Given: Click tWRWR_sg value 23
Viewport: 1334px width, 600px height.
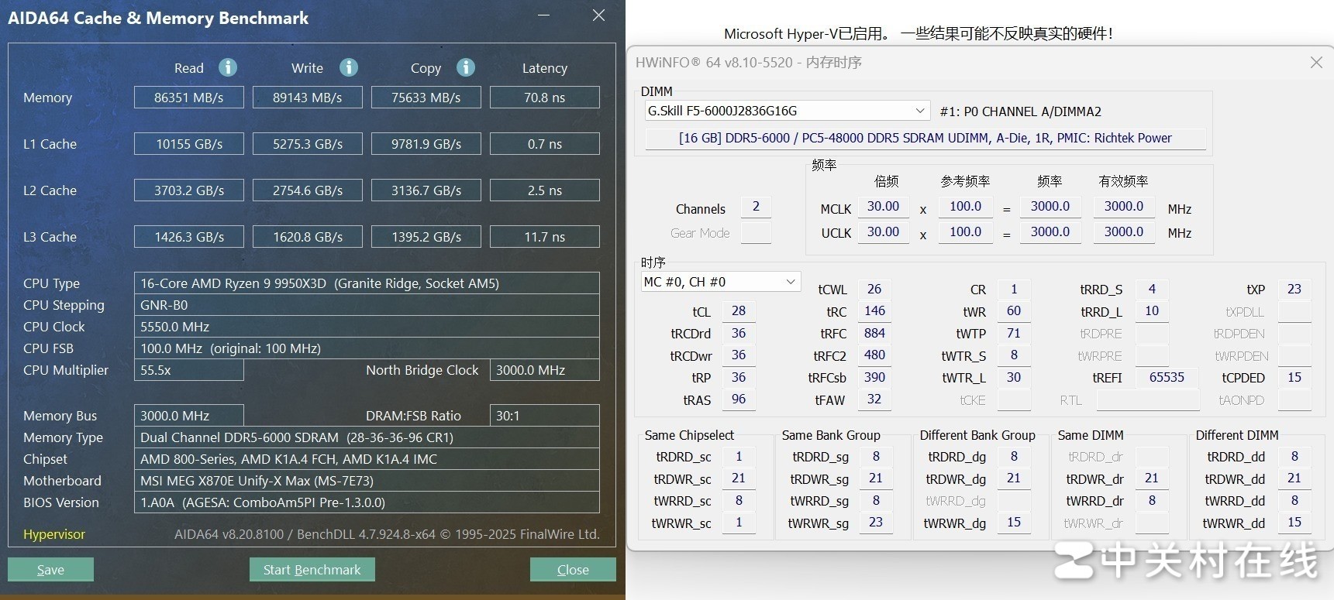Looking at the screenshot, I should 876,523.
